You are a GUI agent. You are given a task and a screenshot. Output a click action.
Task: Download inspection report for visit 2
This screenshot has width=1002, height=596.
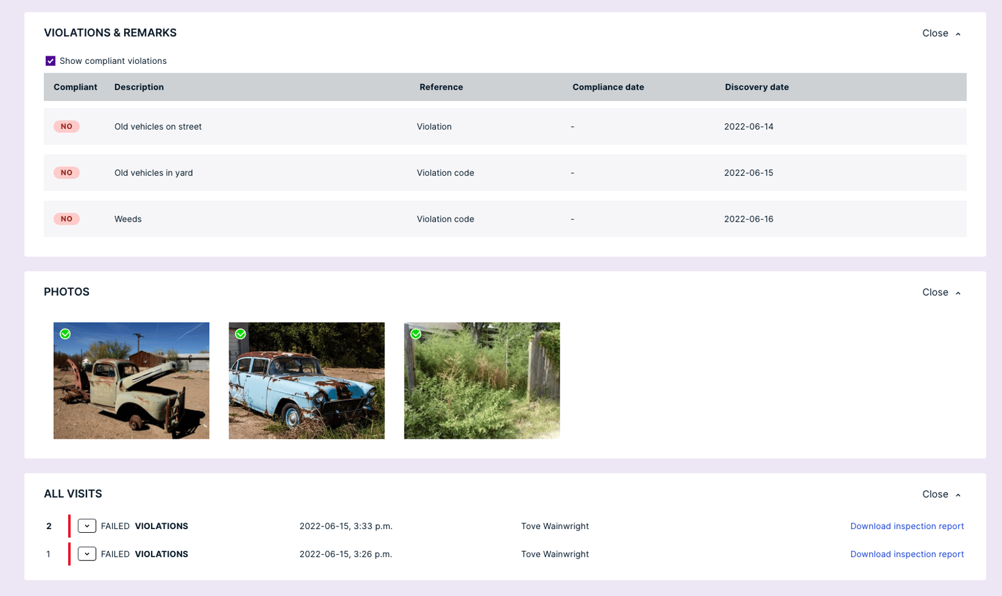tap(906, 526)
